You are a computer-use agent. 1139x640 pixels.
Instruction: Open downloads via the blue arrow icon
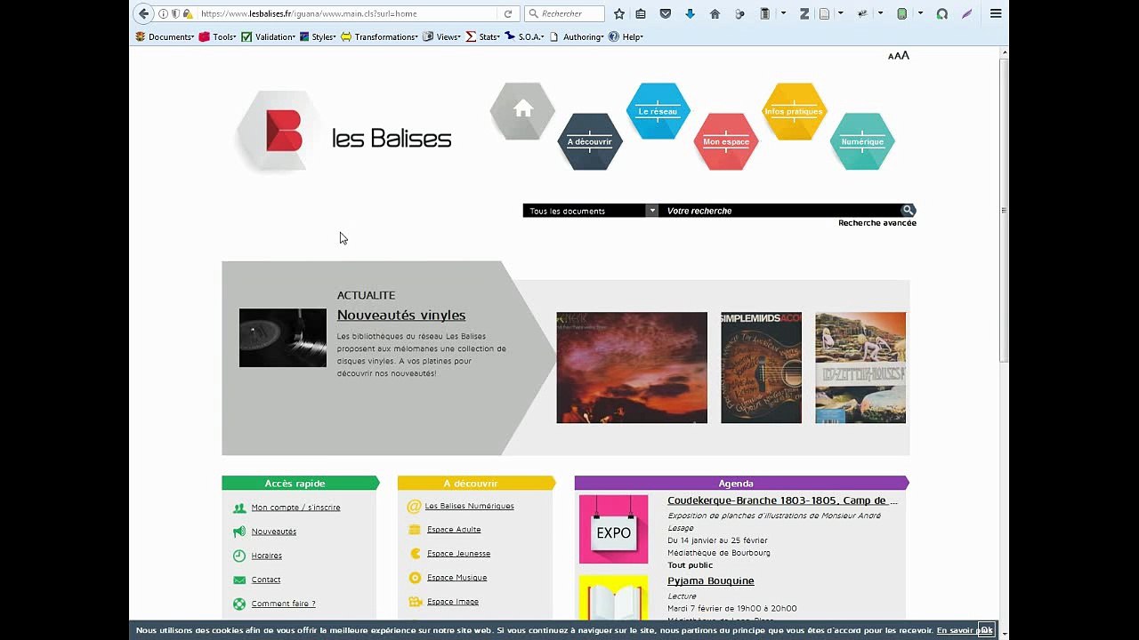pos(690,13)
